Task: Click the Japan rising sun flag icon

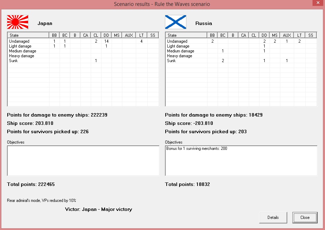Action: point(18,22)
